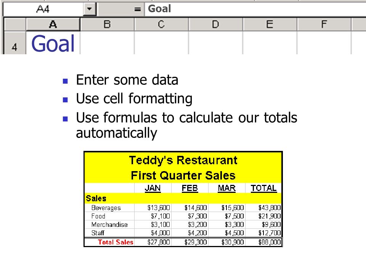Screen dimensions: 366x275
Task: Click the TOTAL column heading in table
Action: coord(263,188)
